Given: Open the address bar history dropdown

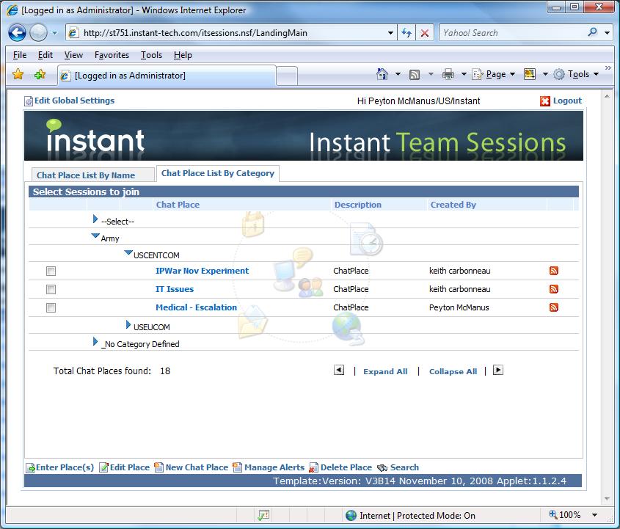Looking at the screenshot, I should click(390, 33).
